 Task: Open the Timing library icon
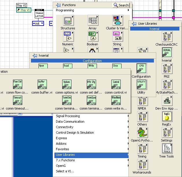pyautogui.click(x=142, y=149)
